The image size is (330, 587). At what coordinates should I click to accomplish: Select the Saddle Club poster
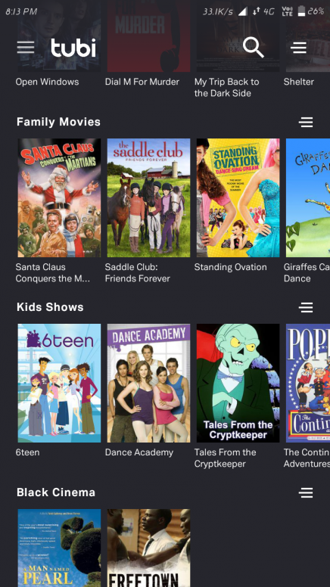148,197
